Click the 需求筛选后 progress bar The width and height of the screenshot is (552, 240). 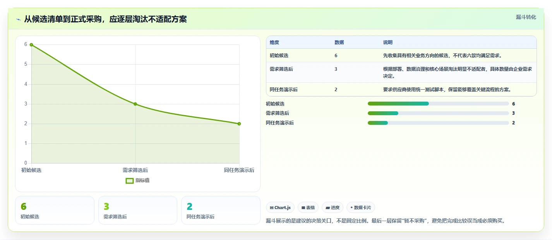[438, 113]
